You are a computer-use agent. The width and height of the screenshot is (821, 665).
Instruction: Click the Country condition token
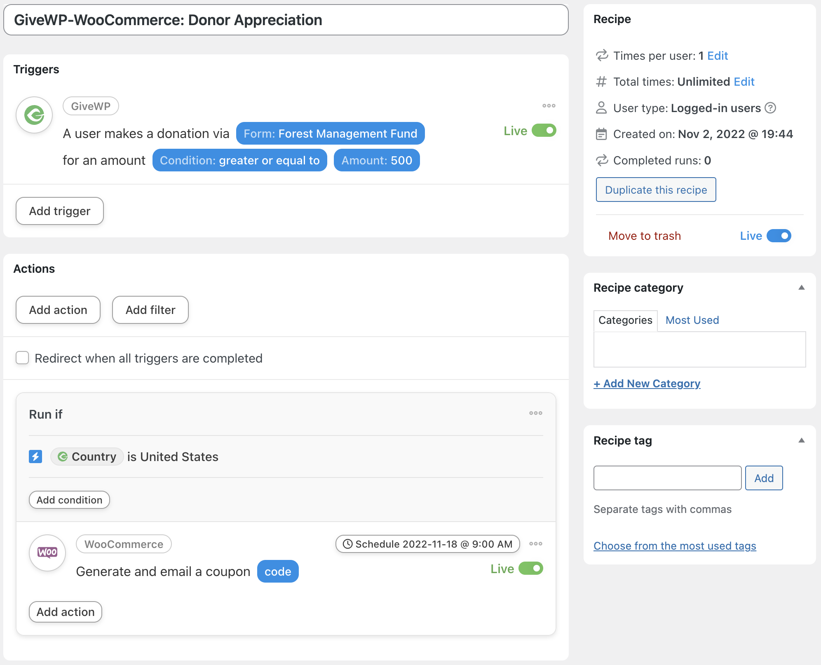coord(87,457)
